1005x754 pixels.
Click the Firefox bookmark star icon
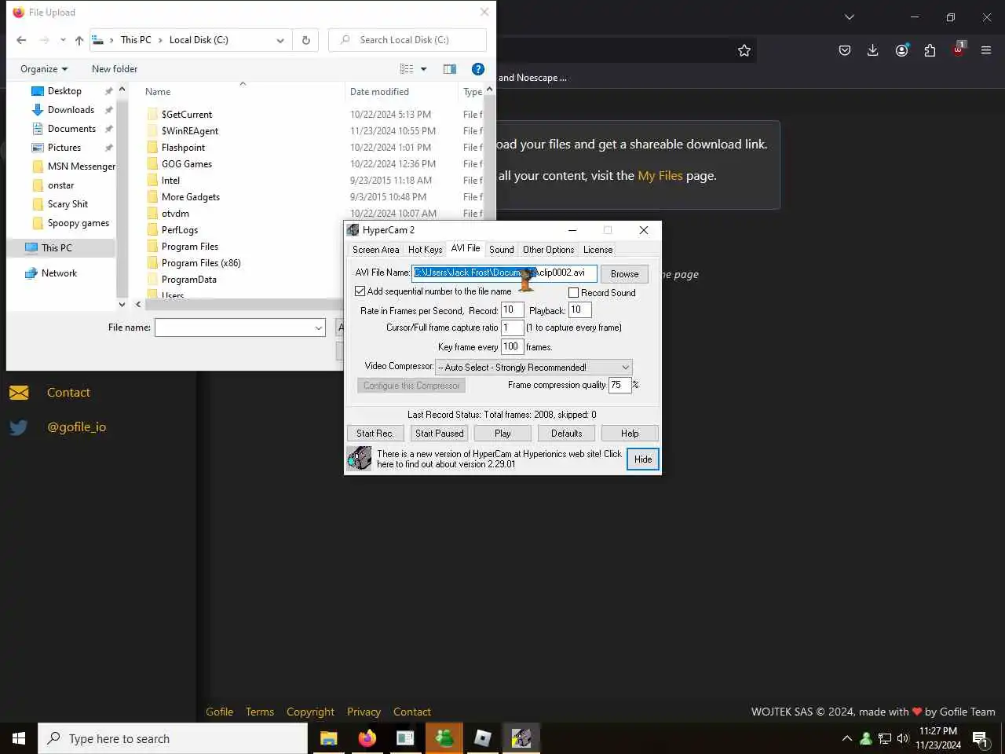tap(744, 50)
